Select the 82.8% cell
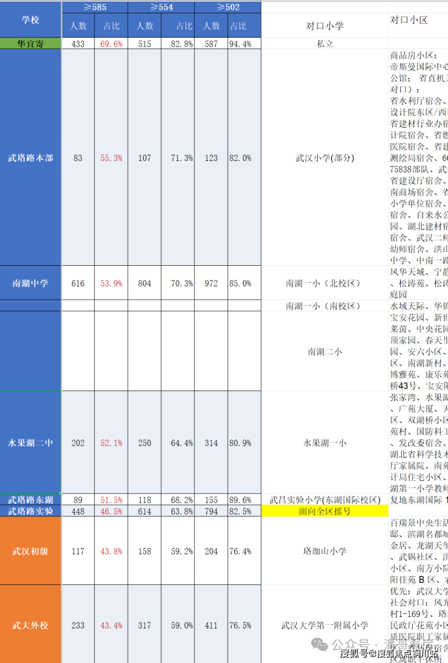448x663 pixels. (178, 44)
